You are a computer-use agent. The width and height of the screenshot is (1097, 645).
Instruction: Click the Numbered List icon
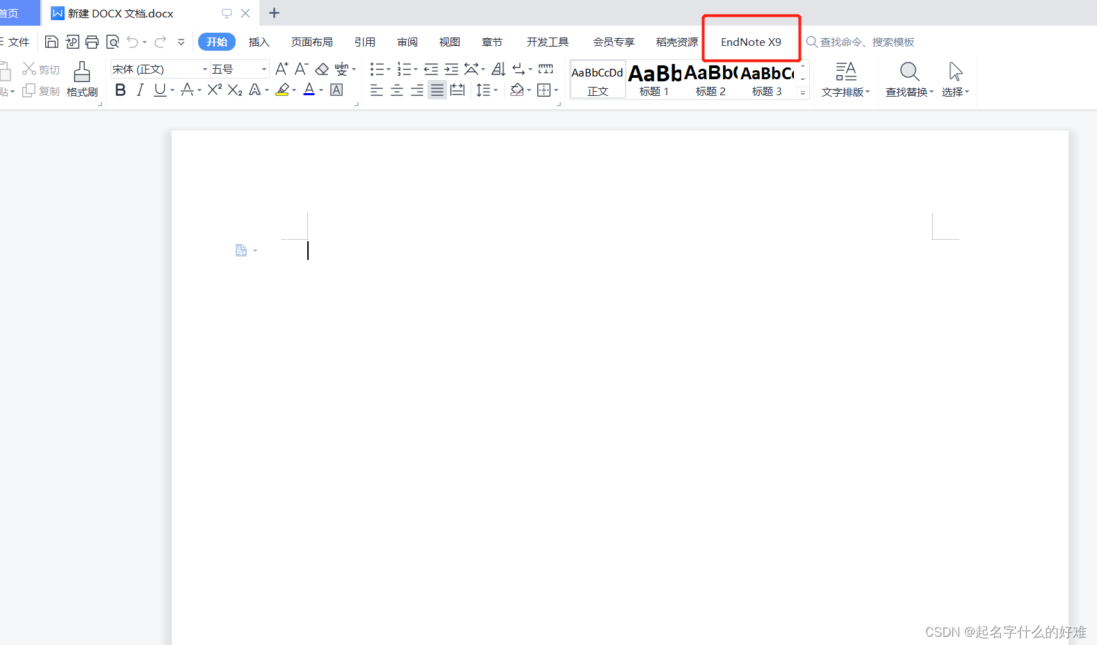tap(404, 69)
